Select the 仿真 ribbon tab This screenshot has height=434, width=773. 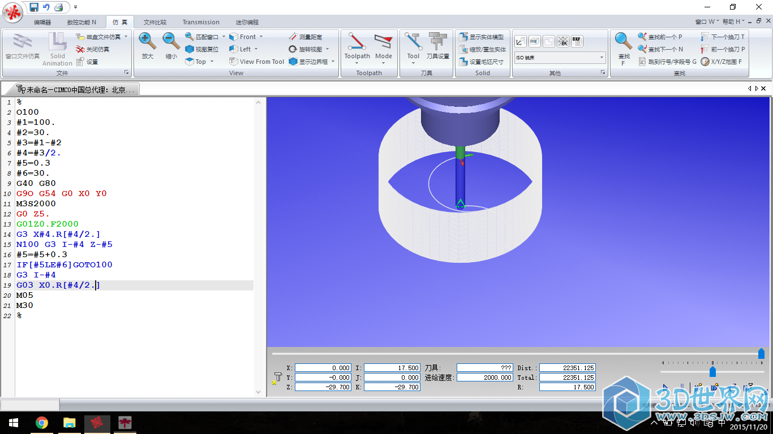click(x=119, y=23)
